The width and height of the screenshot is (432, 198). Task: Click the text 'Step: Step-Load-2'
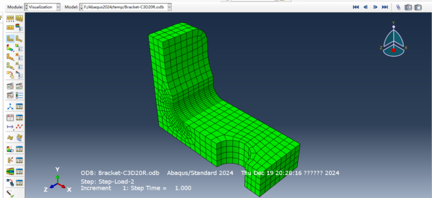point(108,182)
